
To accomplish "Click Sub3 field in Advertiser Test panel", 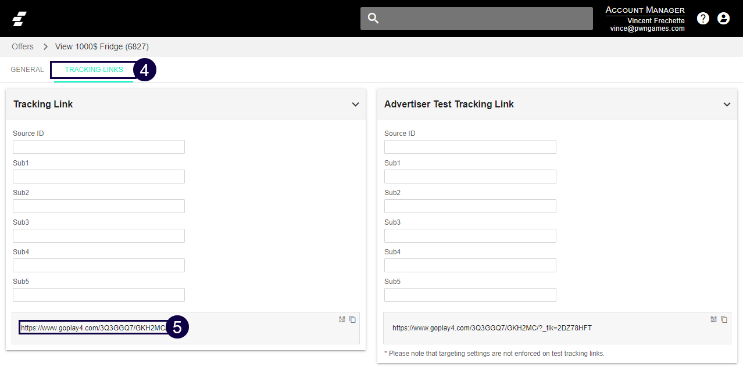I will (x=470, y=236).
